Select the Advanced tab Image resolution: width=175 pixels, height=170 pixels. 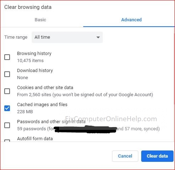pos(131,20)
